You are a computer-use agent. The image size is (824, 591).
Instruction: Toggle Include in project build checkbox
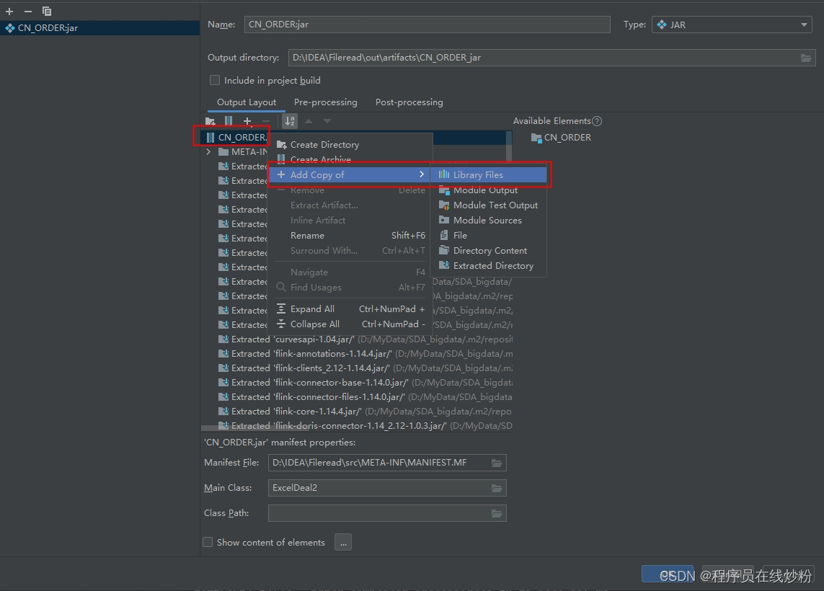point(214,81)
